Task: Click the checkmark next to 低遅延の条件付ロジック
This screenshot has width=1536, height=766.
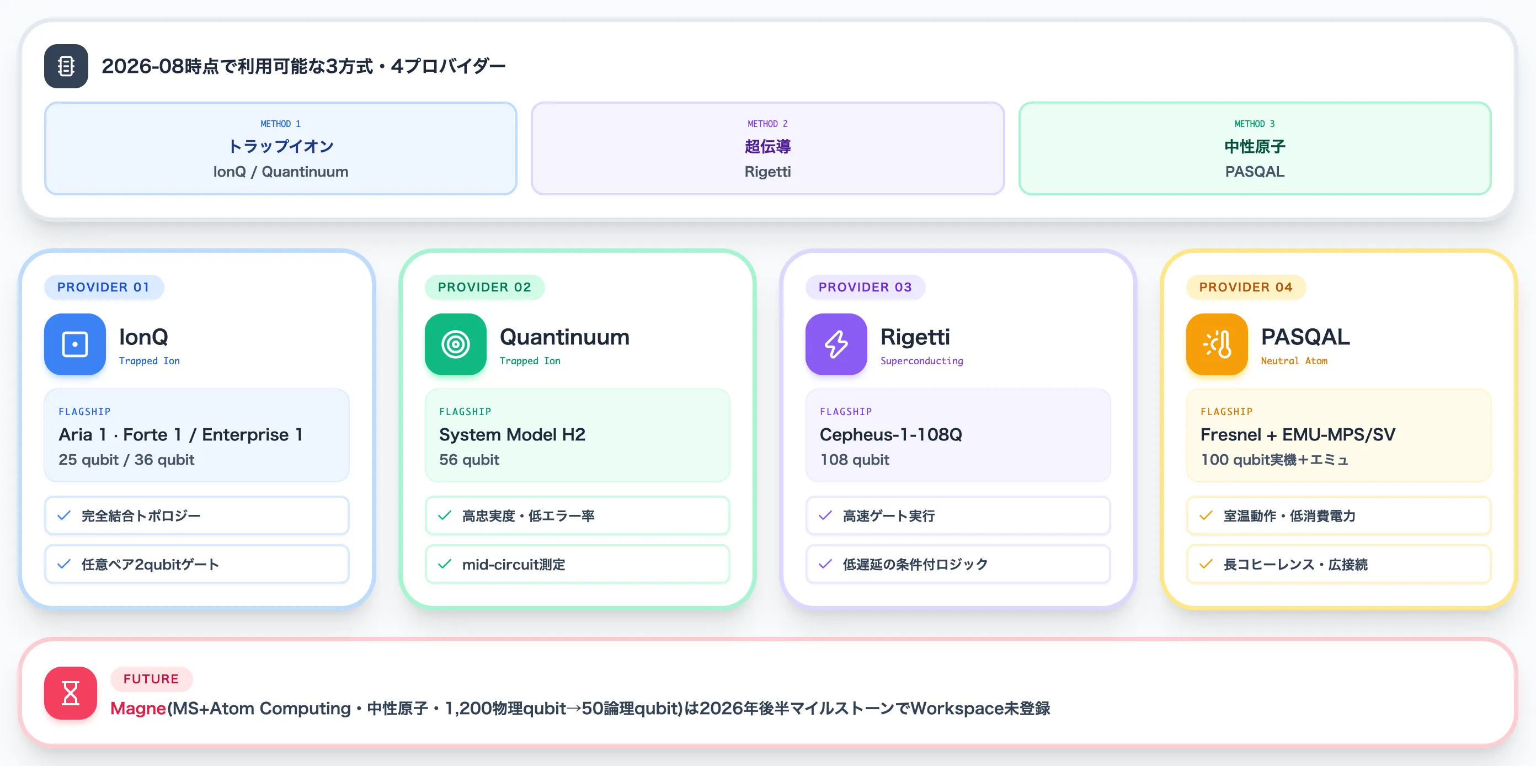Action: coord(825,565)
